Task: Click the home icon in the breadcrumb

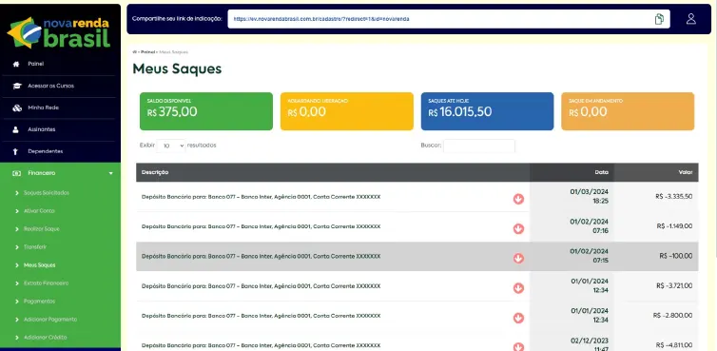Action: point(134,52)
